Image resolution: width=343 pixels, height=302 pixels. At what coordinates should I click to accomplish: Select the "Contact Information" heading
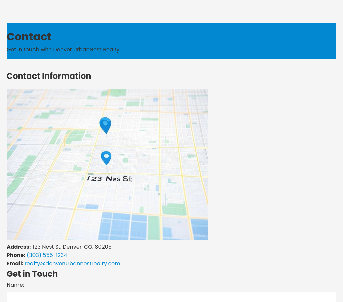pyautogui.click(x=49, y=76)
